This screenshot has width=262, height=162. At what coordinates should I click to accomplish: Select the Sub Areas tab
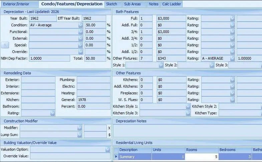(x=133, y=4)
